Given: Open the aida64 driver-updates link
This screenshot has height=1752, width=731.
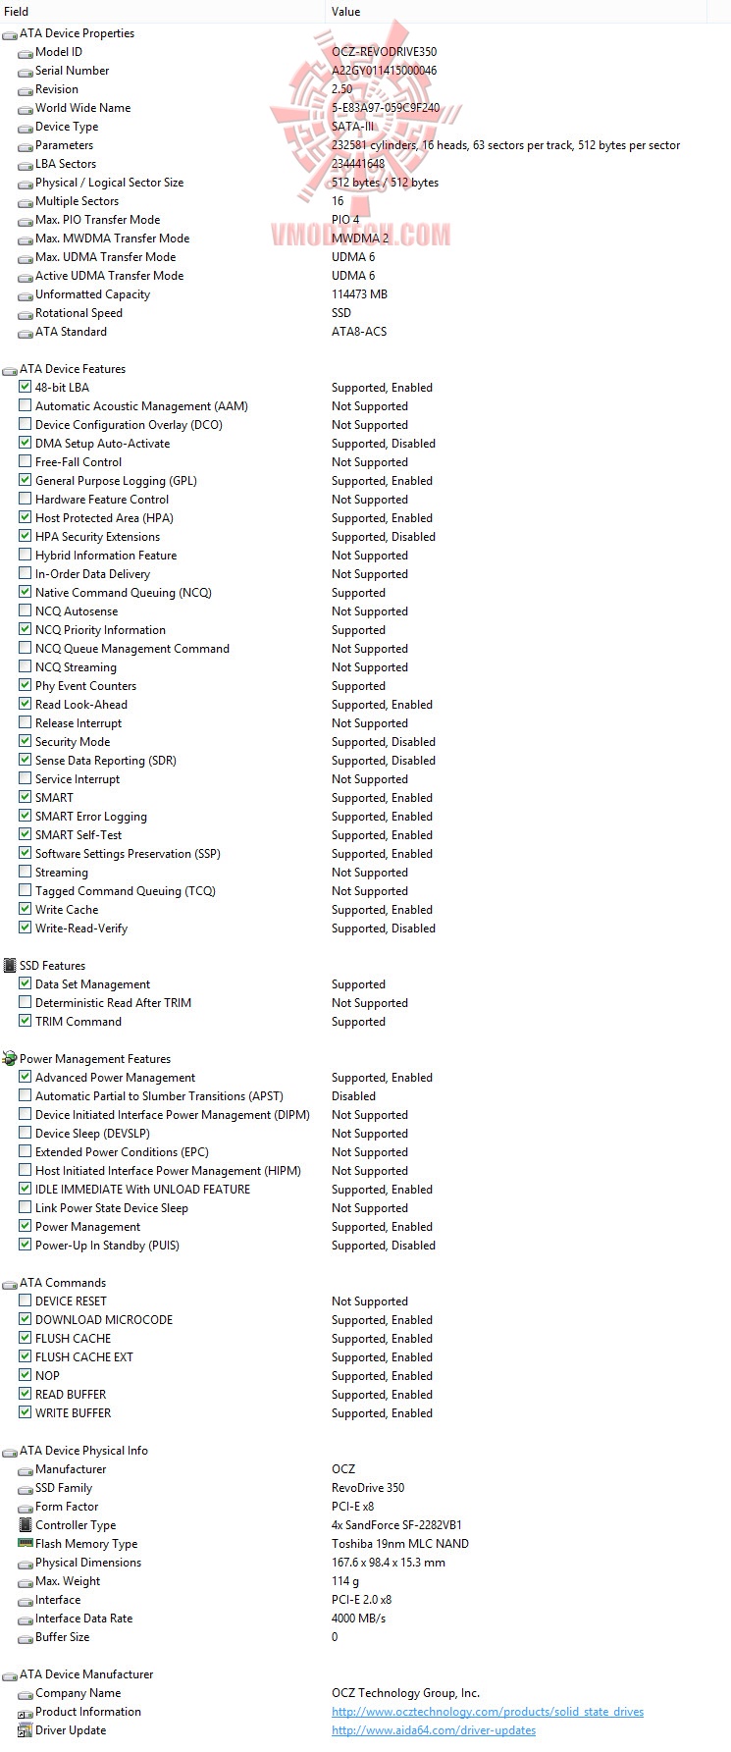Looking at the screenshot, I should click(x=434, y=1730).
